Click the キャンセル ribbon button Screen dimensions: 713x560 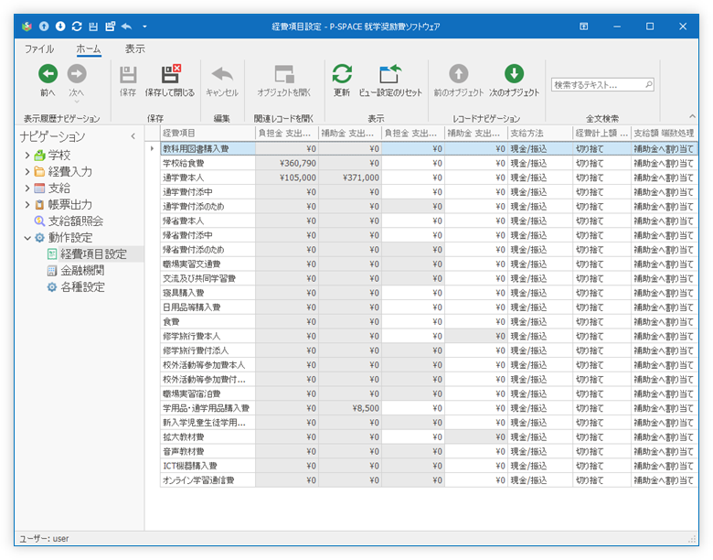[222, 81]
